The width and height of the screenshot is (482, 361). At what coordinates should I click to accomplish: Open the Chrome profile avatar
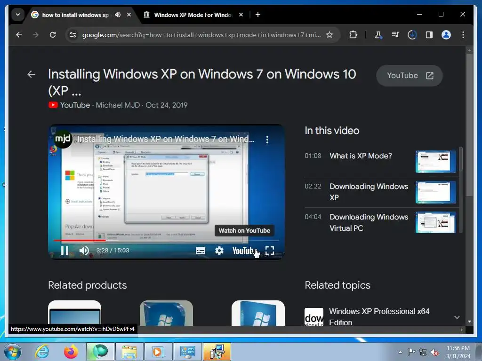(x=446, y=35)
